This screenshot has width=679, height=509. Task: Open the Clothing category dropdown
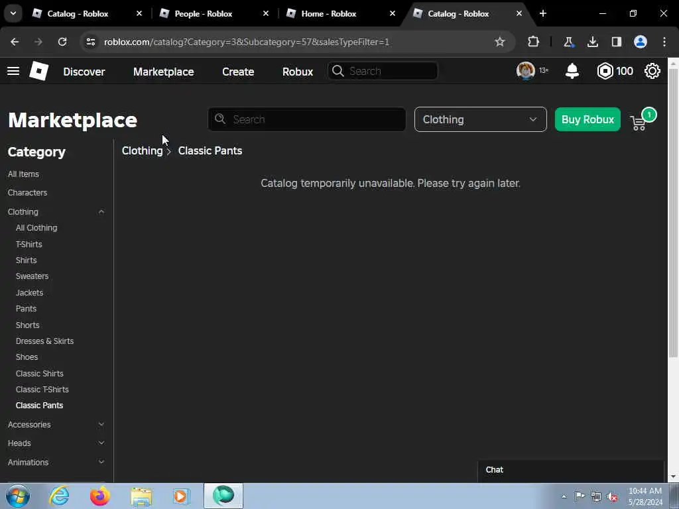coord(480,119)
